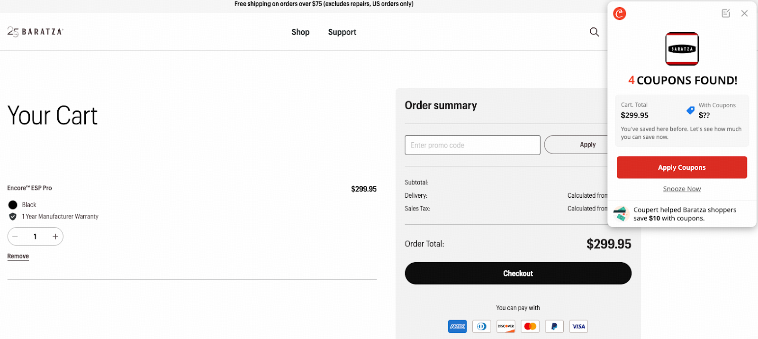Click the Snooze Now link
Screen dimensions: 758x339
pyautogui.click(x=682, y=189)
